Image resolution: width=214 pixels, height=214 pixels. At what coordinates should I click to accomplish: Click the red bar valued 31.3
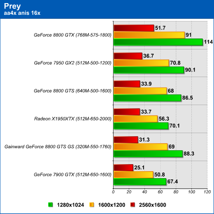click(126, 140)
